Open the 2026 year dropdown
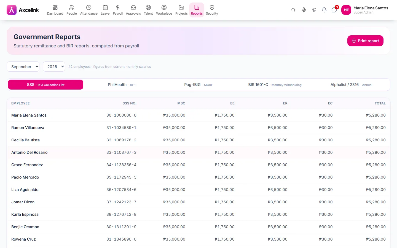Image resolution: width=397 pixels, height=248 pixels. coord(54,66)
